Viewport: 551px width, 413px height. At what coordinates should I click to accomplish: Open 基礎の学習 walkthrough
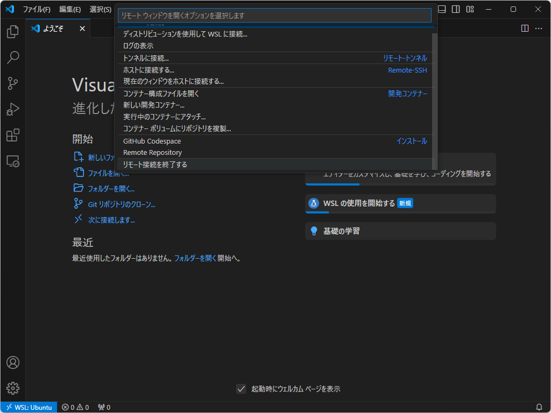(400, 231)
